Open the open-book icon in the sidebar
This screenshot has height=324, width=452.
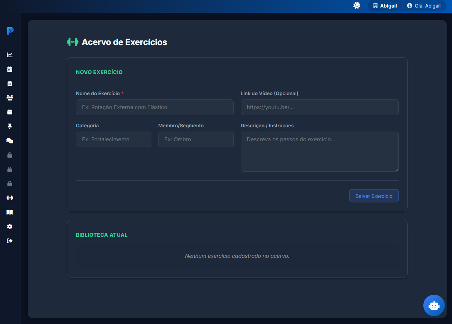tap(10, 212)
